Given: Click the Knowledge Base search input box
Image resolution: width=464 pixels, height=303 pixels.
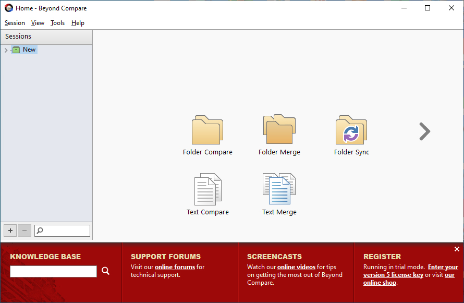Looking at the screenshot, I should 53,271.
